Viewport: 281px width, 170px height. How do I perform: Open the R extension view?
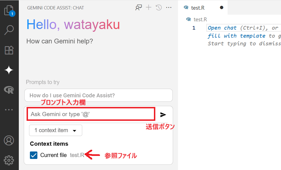tap(9, 90)
